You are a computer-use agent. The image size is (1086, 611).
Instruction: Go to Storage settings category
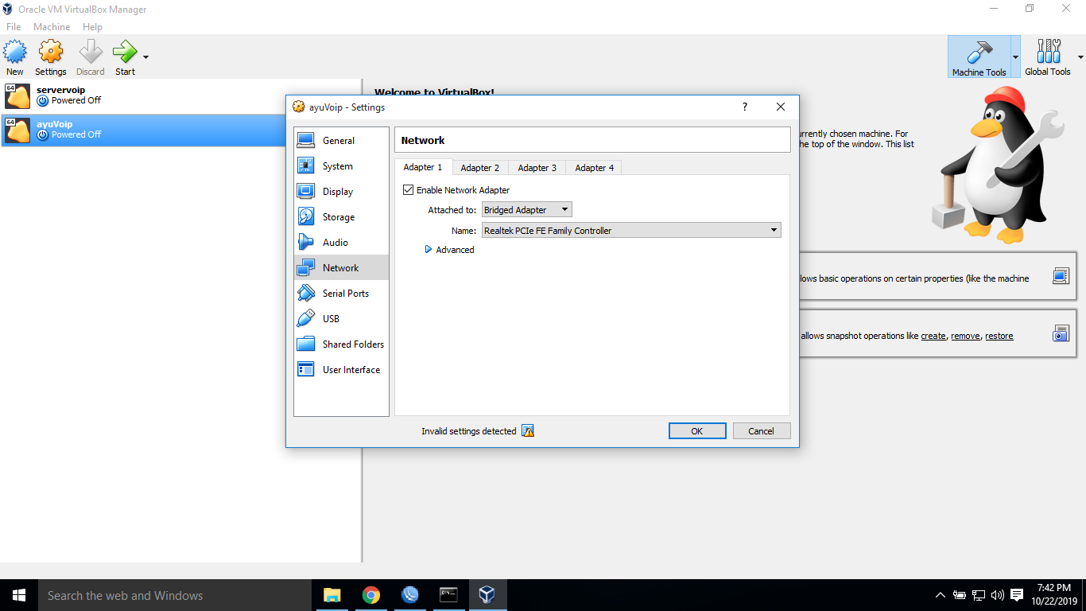[x=341, y=217]
